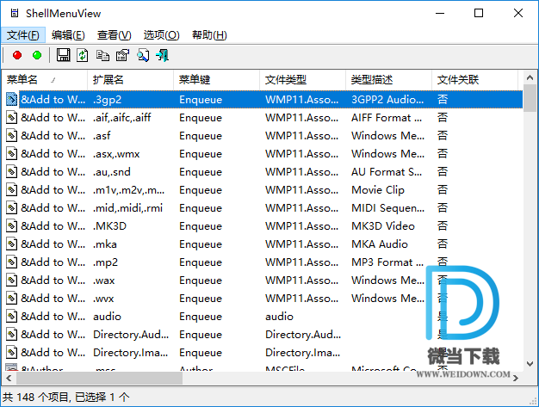Screen dimensions: 539x407
Task: Select the .mid,.midi,.rmi extension cell
Action: pyautogui.click(x=127, y=208)
